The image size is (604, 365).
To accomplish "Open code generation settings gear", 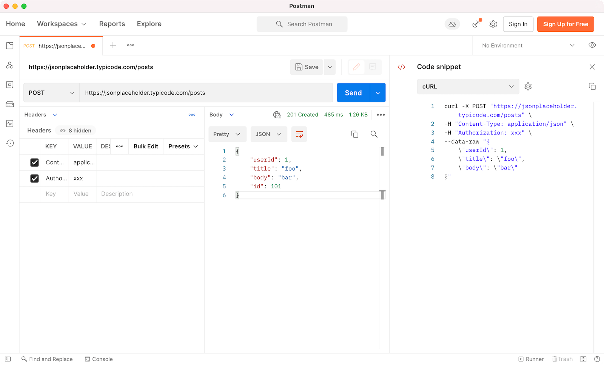I will [528, 86].
